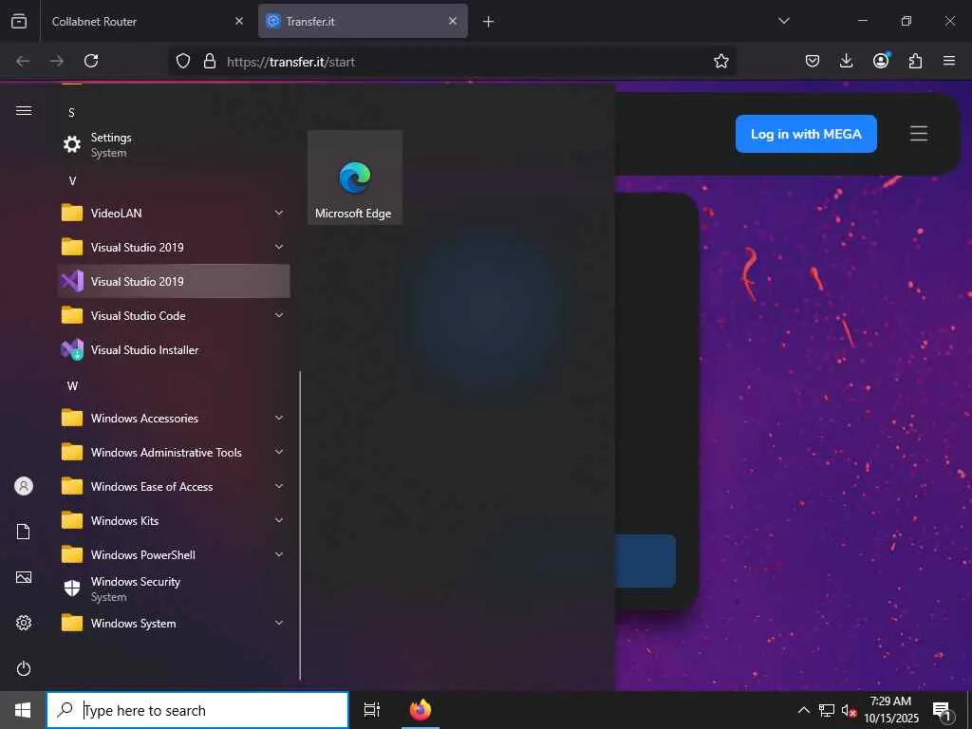Open a new Firefox tab
This screenshot has height=729, width=972.
[x=489, y=22]
